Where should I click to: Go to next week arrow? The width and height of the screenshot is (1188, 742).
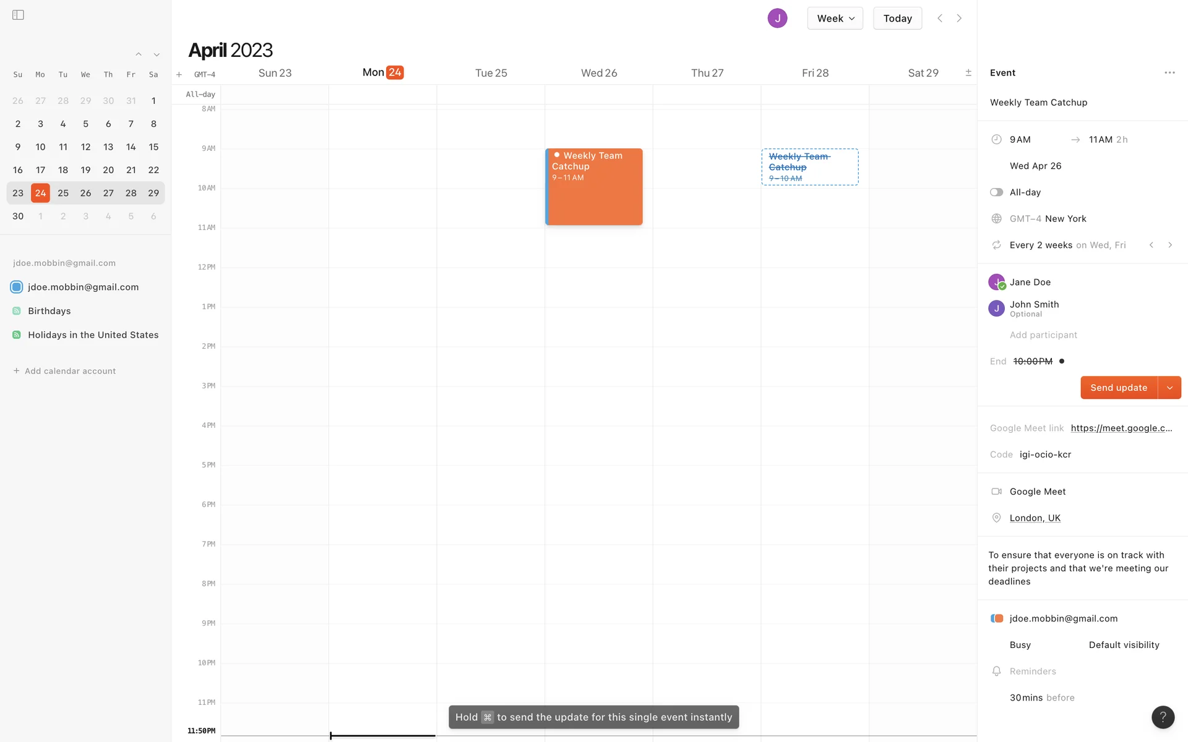point(959,19)
